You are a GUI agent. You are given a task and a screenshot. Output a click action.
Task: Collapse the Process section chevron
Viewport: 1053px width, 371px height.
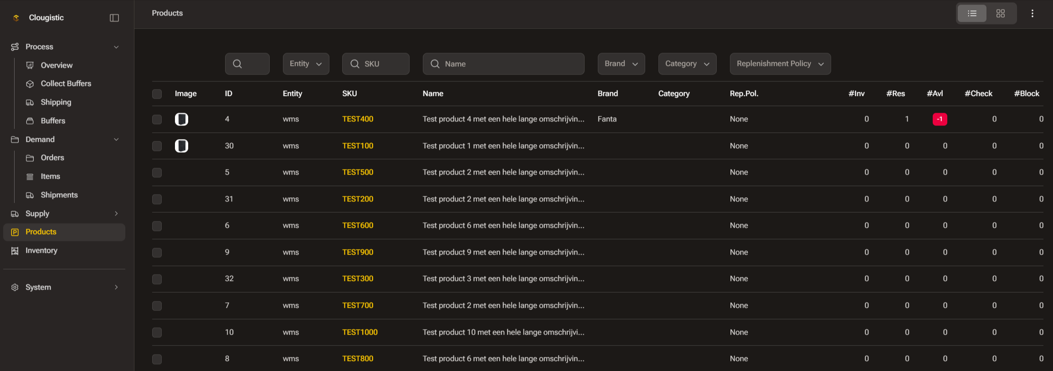tap(116, 47)
